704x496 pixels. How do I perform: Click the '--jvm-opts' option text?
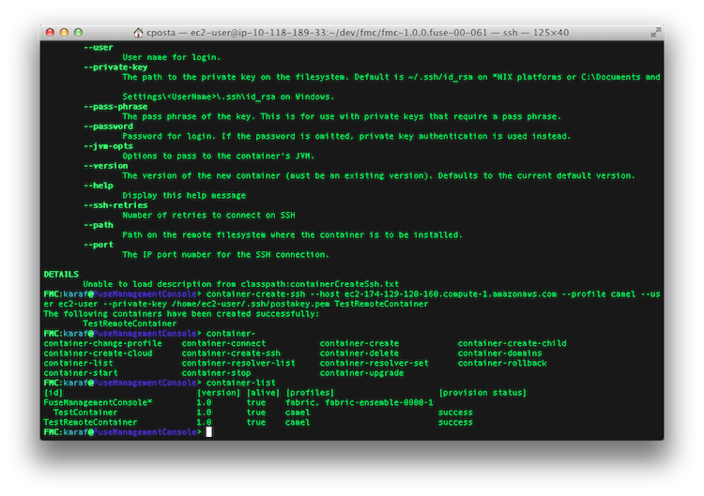[108, 146]
